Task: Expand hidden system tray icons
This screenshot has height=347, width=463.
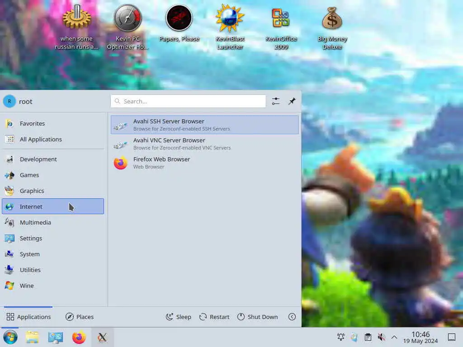Action: click(x=394, y=337)
